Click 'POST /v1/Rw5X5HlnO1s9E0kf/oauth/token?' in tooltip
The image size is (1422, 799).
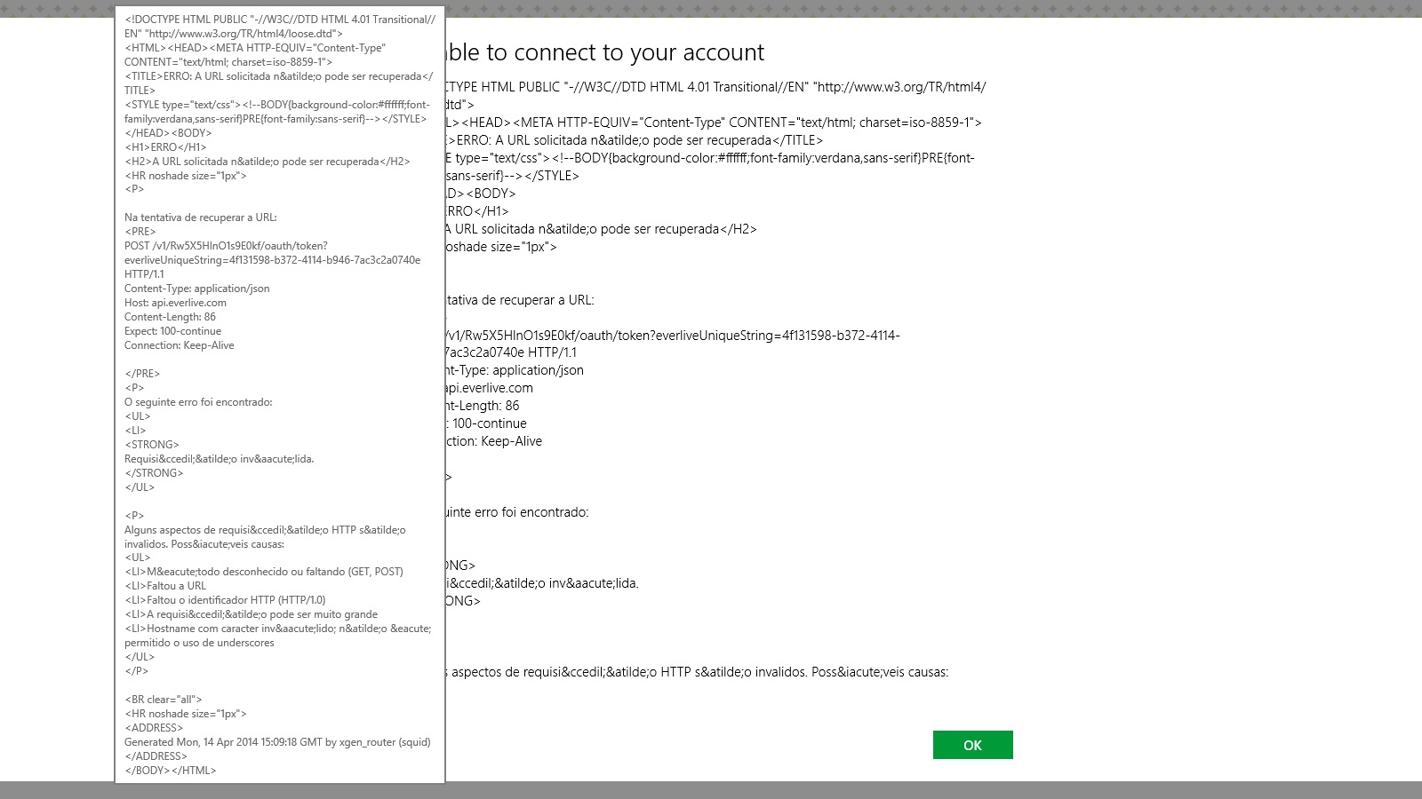point(226,246)
